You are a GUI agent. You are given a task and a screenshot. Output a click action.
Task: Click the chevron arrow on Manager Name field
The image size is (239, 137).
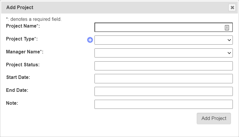(x=229, y=53)
